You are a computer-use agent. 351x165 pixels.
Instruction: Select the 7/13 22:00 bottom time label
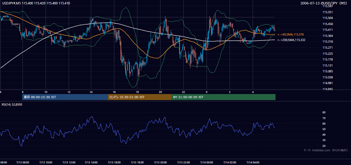[183, 163]
